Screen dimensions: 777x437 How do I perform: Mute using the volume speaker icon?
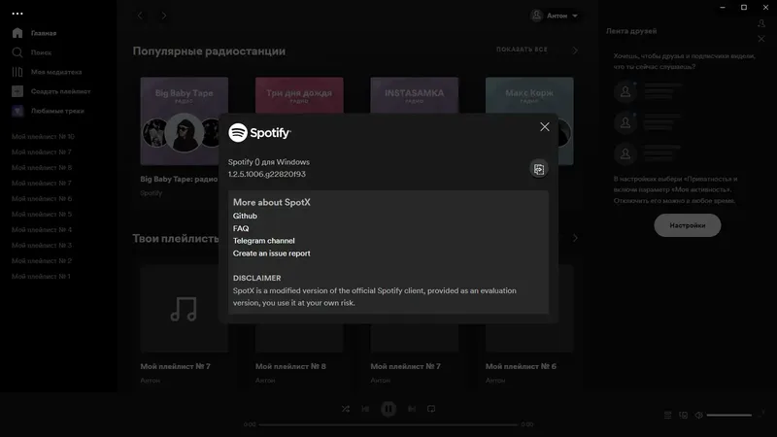click(698, 416)
